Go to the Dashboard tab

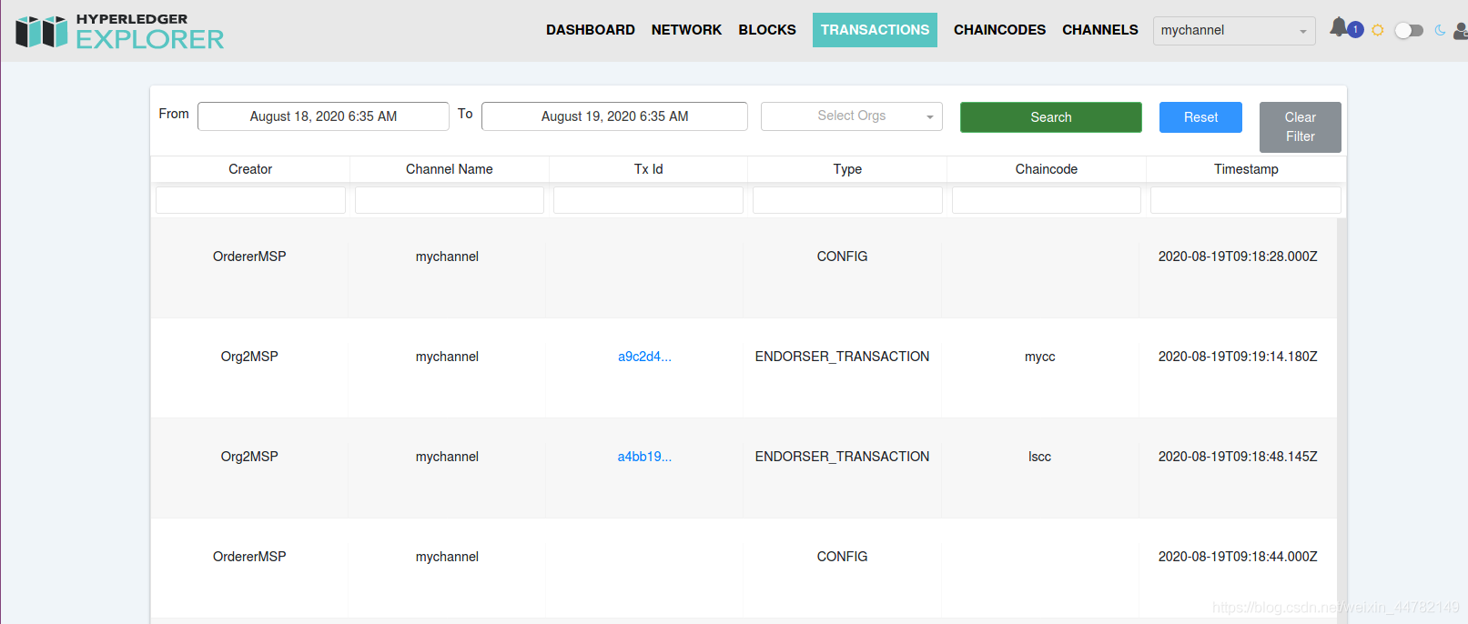click(x=591, y=30)
